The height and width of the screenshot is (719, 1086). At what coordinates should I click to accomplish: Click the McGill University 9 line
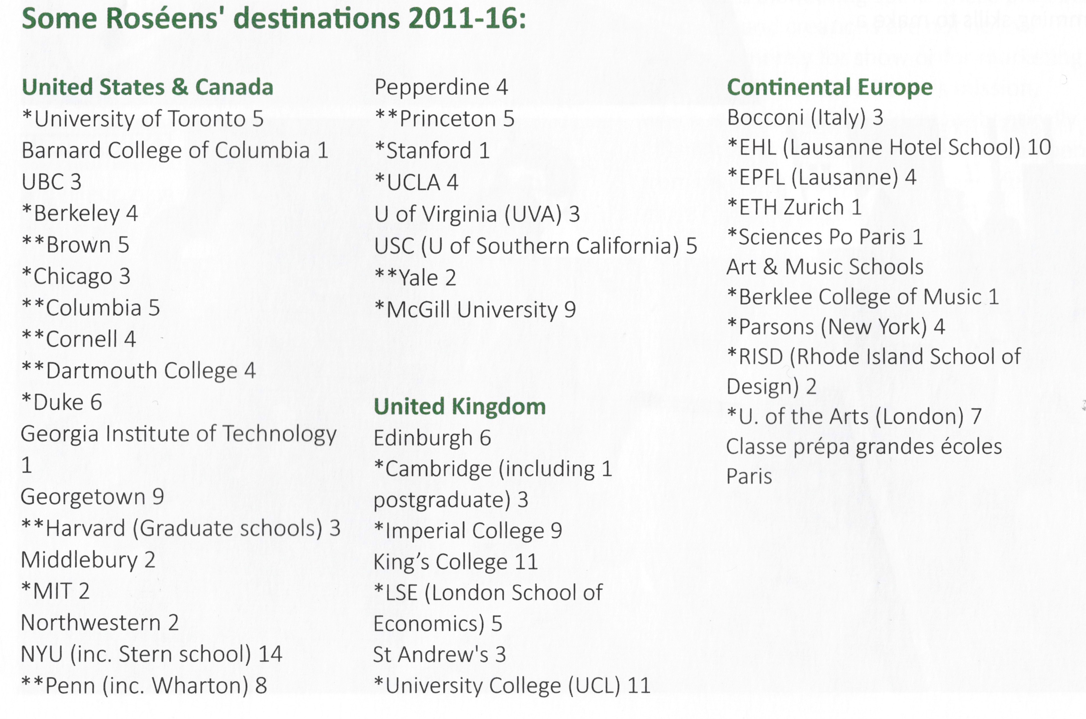tap(475, 309)
